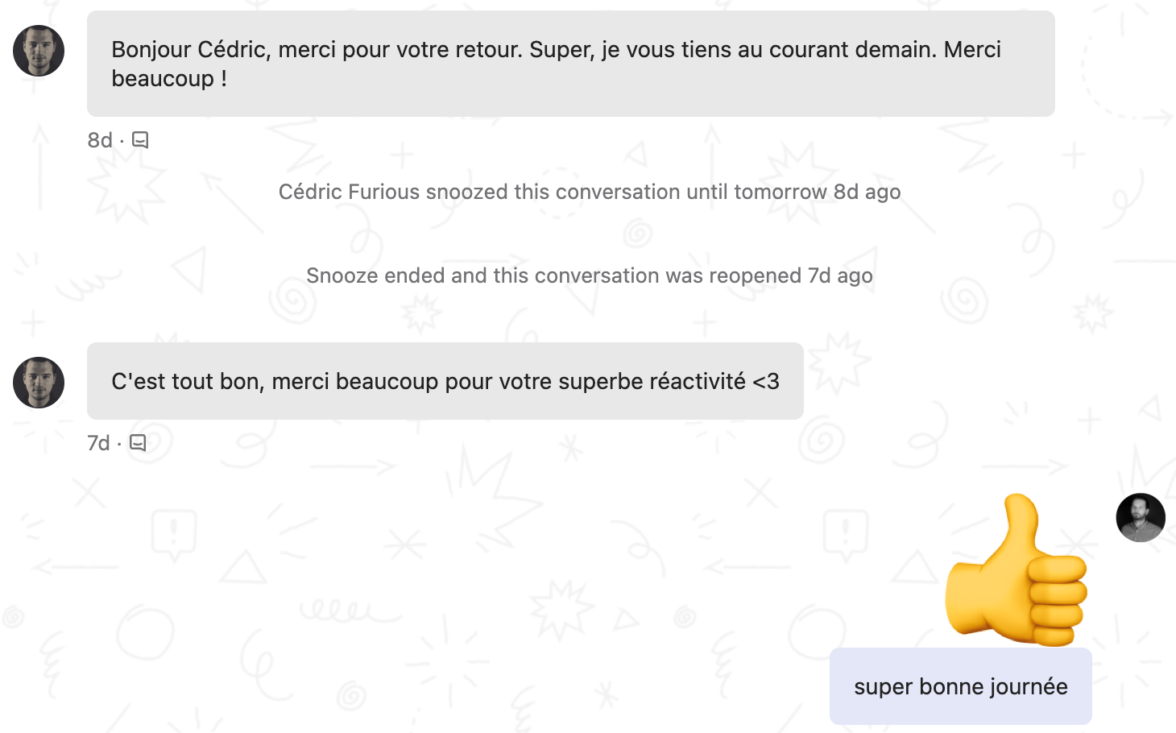The height and width of the screenshot is (733, 1176).
Task: Select the "C'est tout bon" message bubble
Action: (x=445, y=381)
